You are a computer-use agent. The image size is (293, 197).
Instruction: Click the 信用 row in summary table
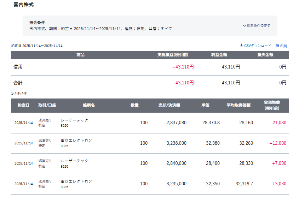pyautogui.click(x=18, y=67)
